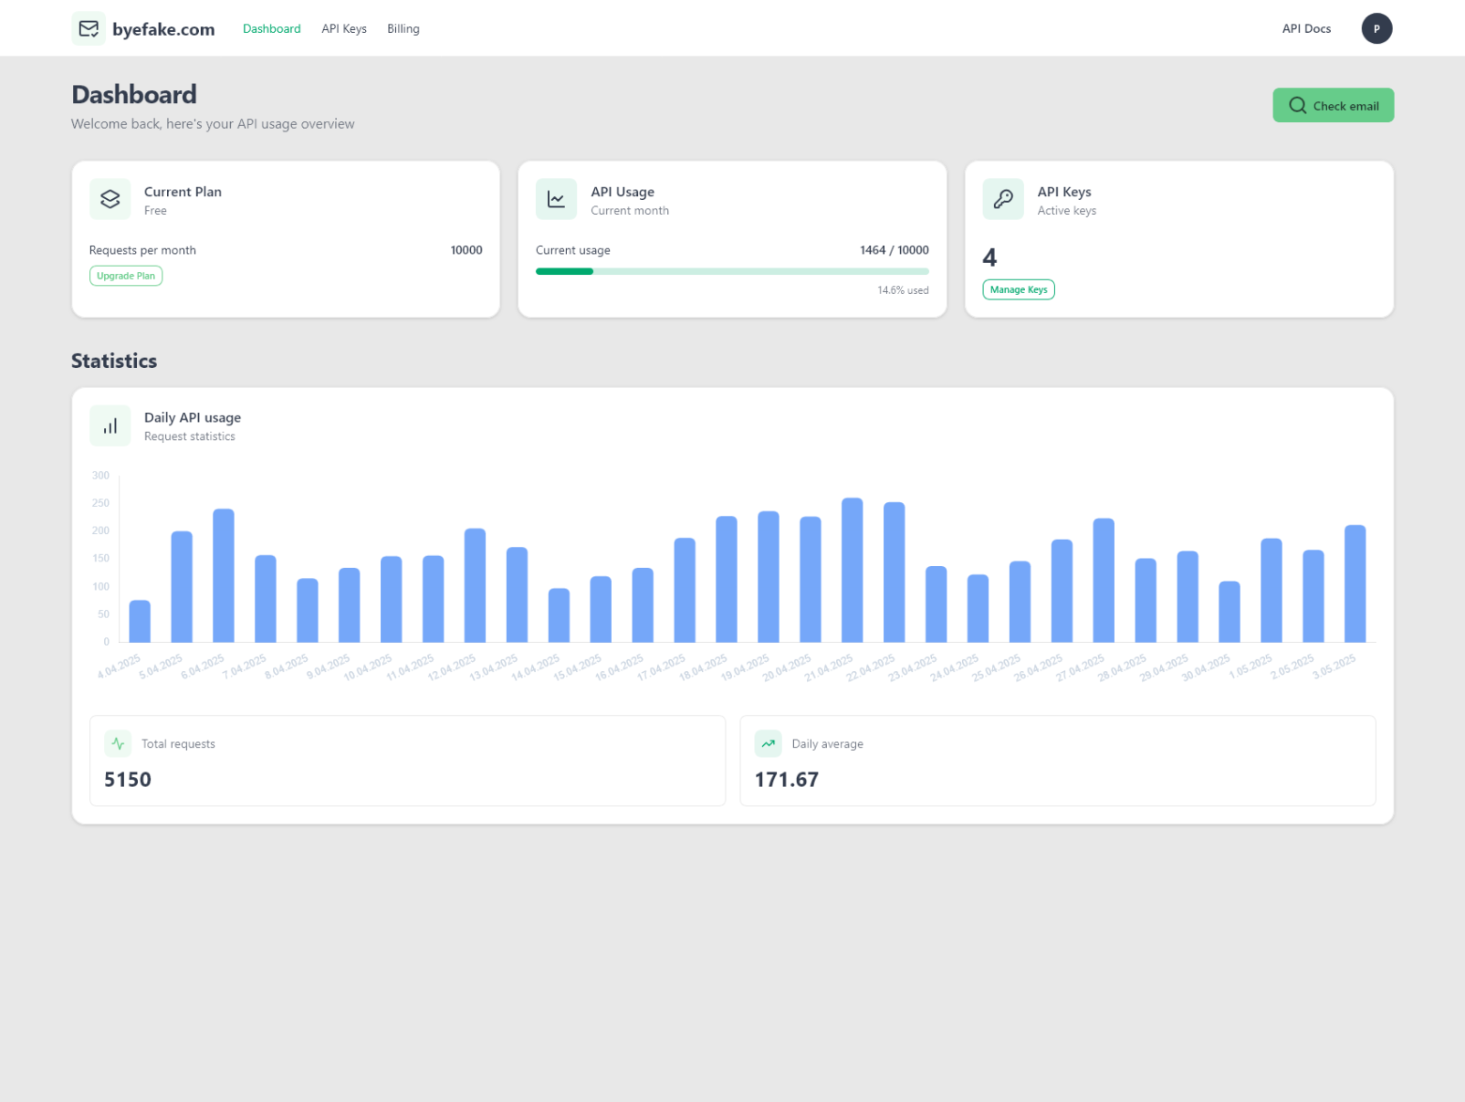Go to the Billing nav tab
The image size is (1465, 1102).
point(403,29)
